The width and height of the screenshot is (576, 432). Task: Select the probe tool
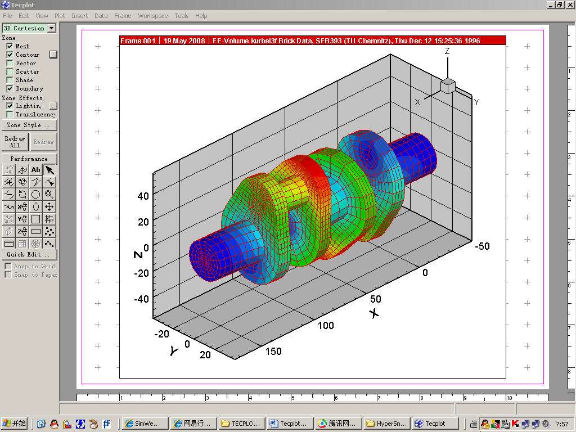[x=49, y=219]
